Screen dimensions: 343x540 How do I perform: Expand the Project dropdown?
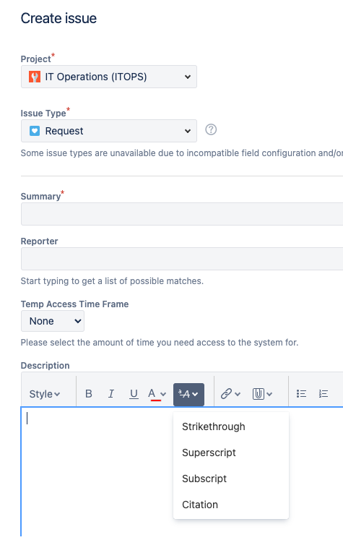(x=109, y=77)
